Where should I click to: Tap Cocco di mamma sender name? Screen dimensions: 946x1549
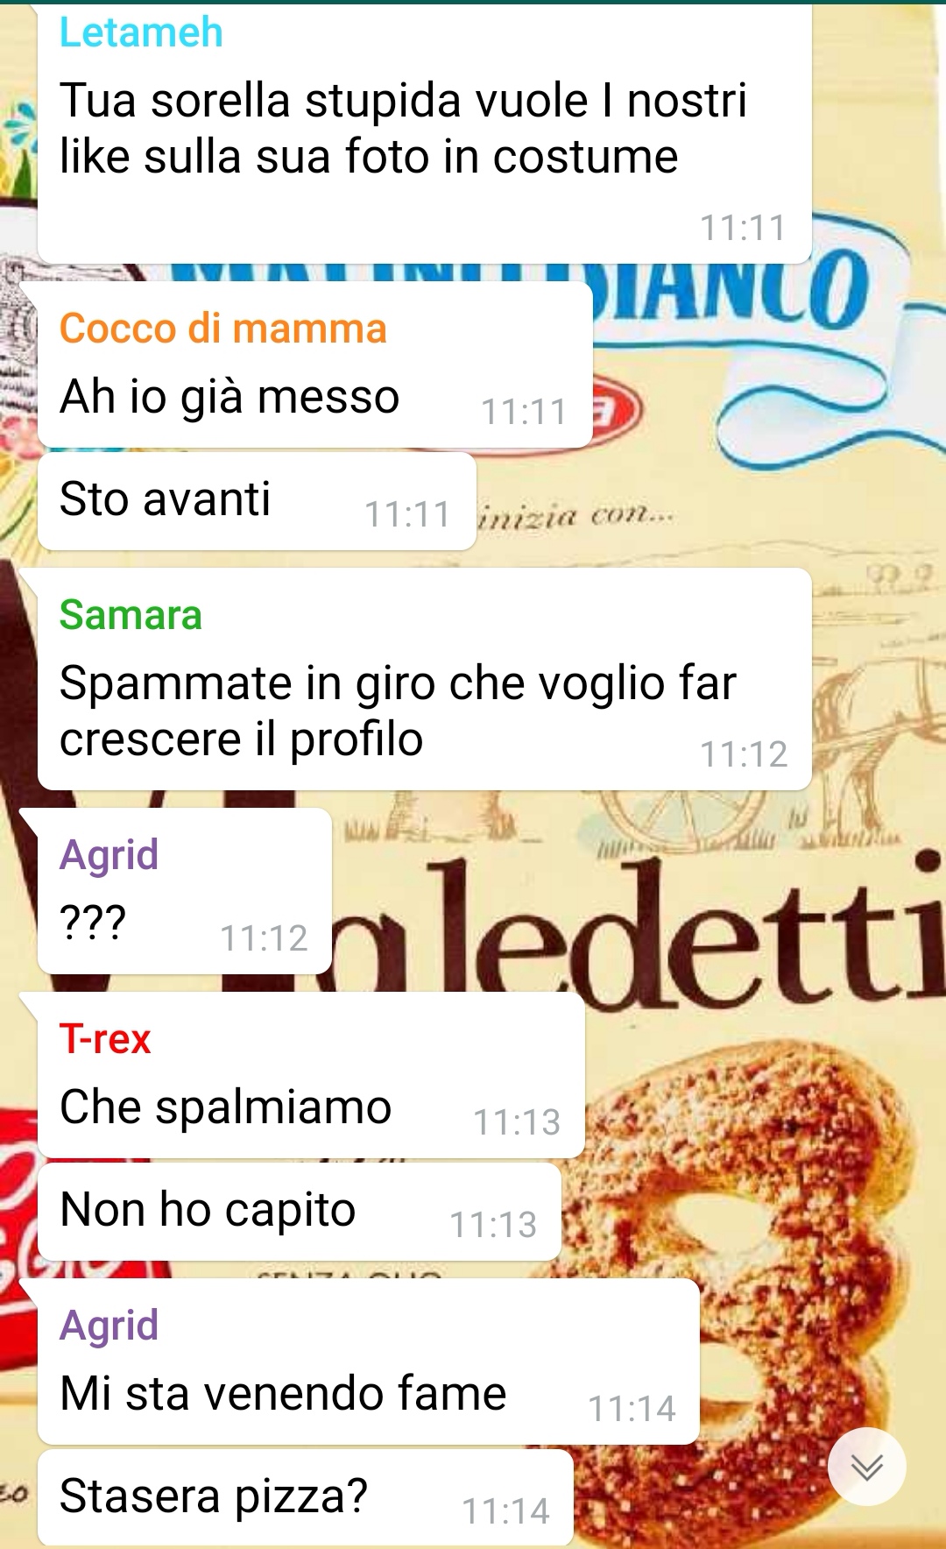[x=222, y=329]
